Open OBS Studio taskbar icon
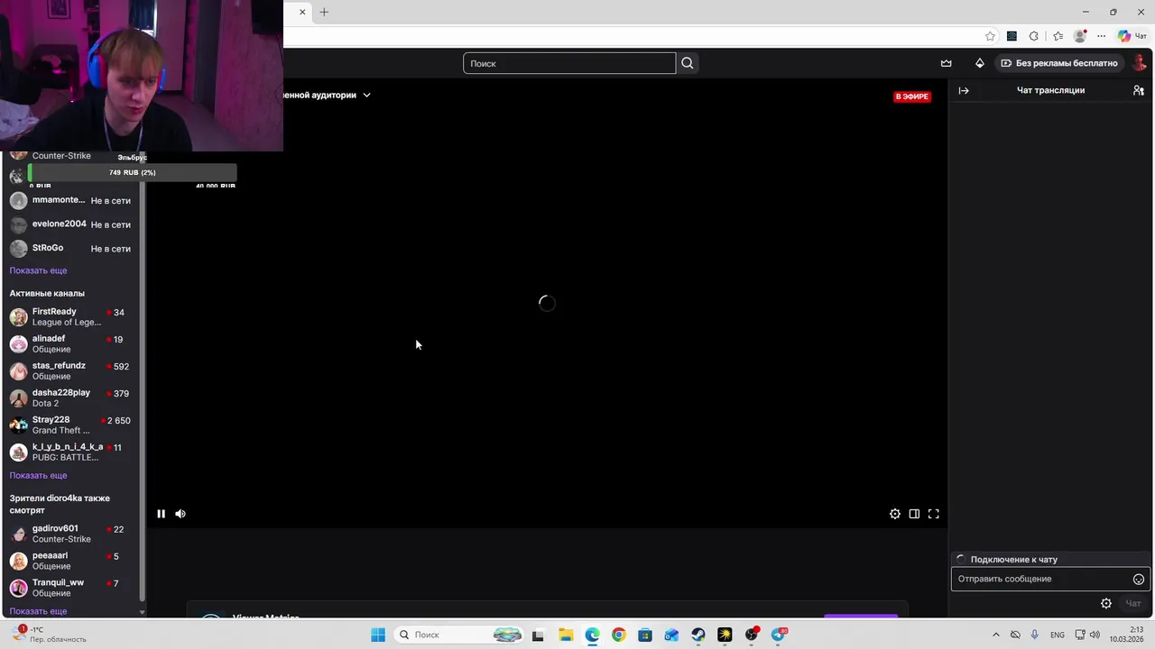Screen dimensions: 1155x649 point(752,635)
